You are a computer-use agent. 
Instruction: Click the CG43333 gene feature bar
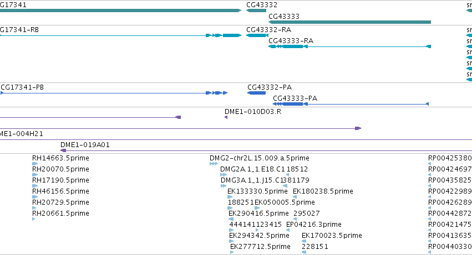pyautogui.click(x=349, y=22)
